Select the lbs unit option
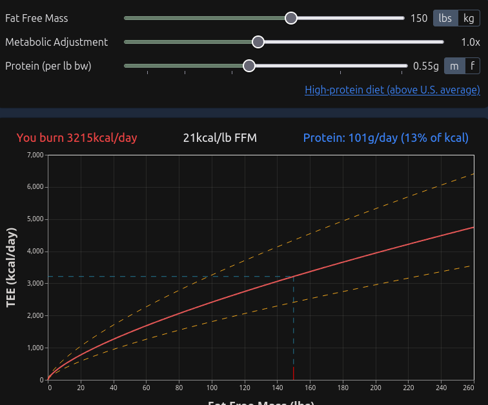The width and height of the screenshot is (488, 405). [x=445, y=18]
